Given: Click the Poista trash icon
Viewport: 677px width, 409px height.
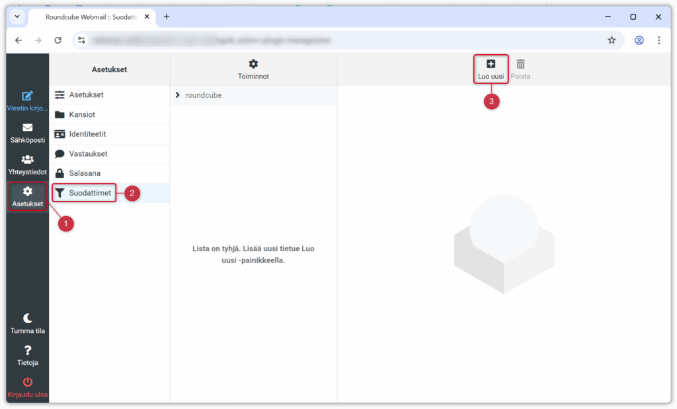Looking at the screenshot, I should (520, 64).
